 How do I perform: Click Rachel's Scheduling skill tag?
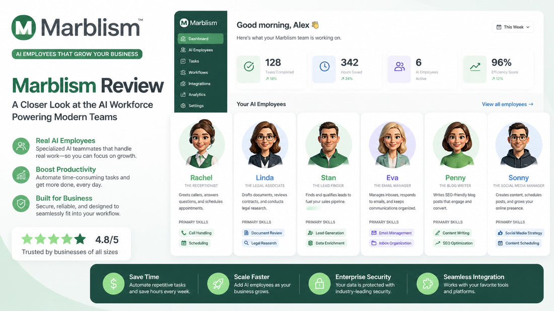pyautogui.click(x=195, y=243)
